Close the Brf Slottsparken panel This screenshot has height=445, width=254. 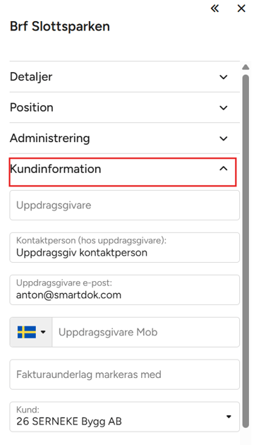click(x=241, y=8)
